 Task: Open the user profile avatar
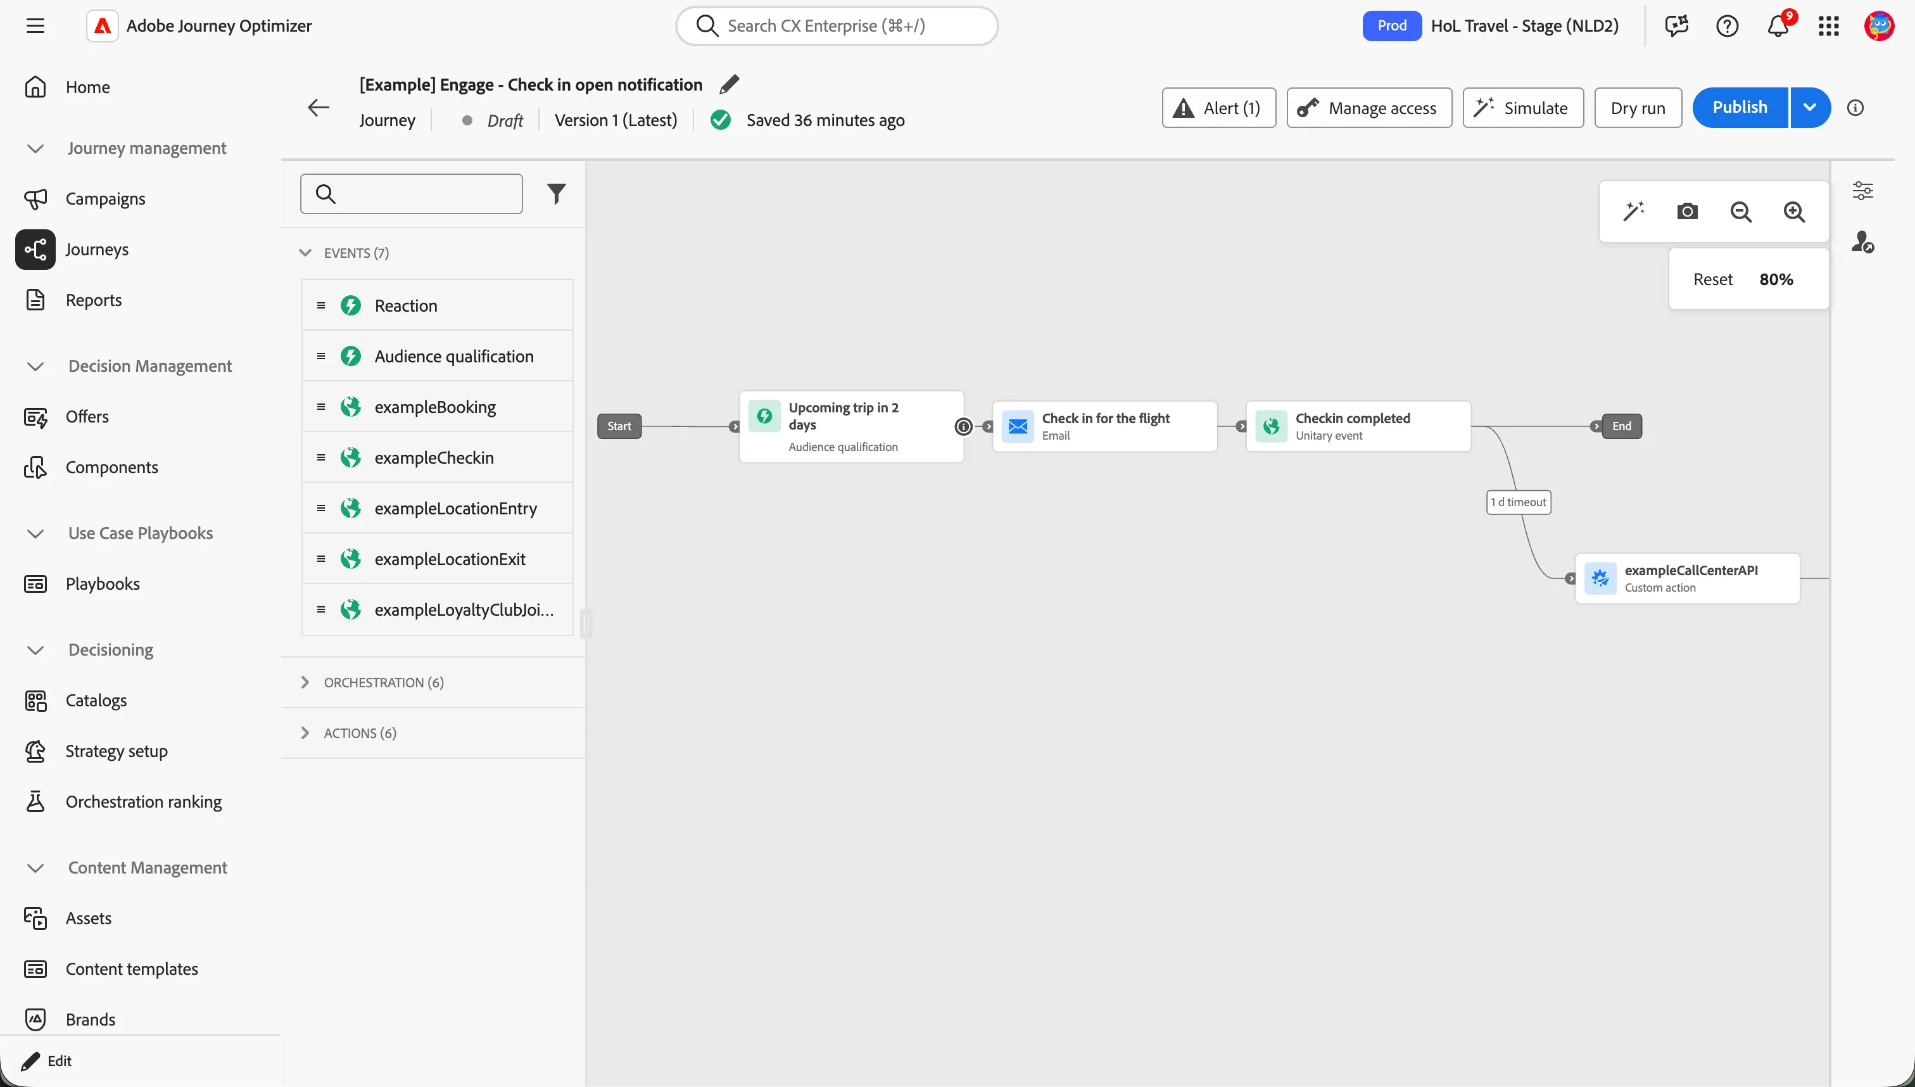(x=1879, y=26)
